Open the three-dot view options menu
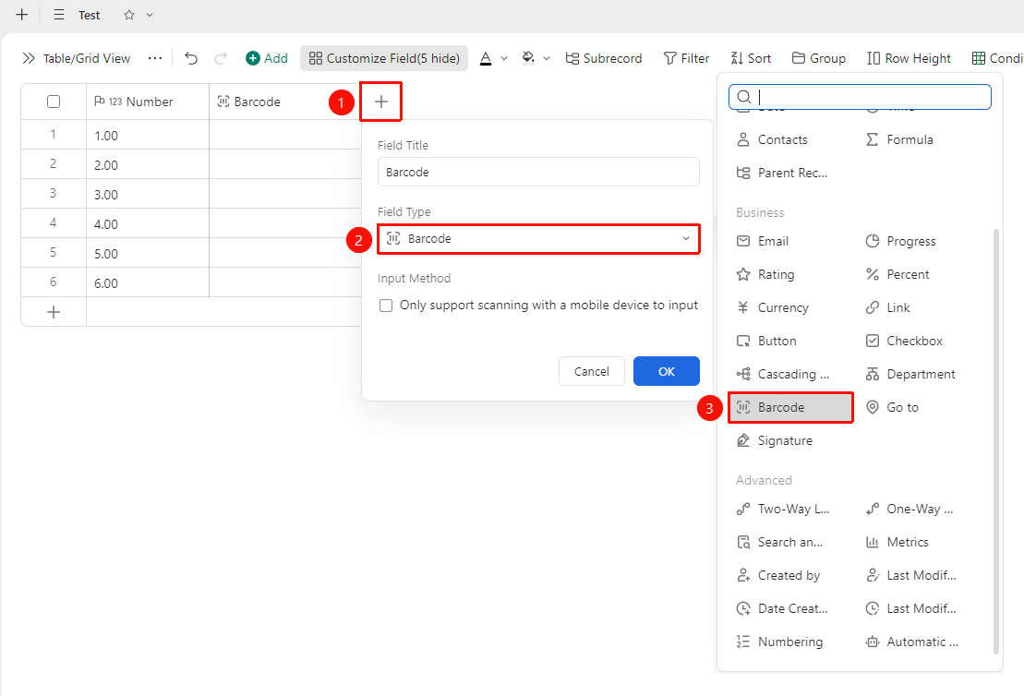 [155, 59]
